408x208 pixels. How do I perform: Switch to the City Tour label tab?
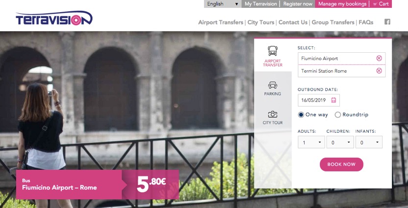pyautogui.click(x=272, y=123)
